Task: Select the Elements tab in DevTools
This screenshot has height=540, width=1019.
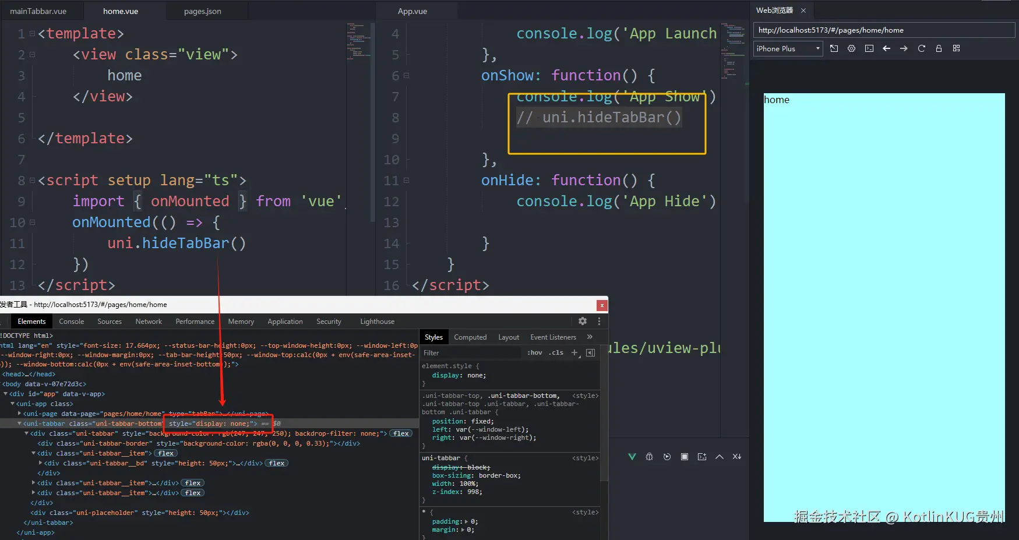Action: point(31,322)
